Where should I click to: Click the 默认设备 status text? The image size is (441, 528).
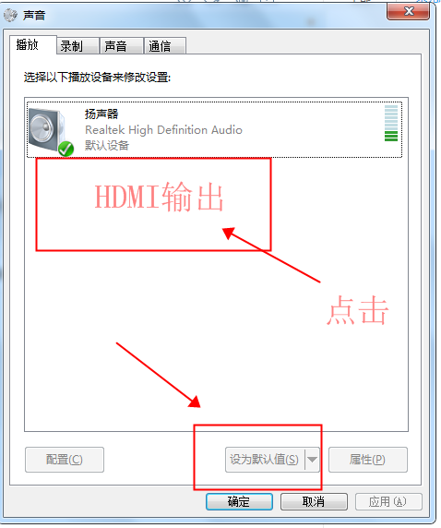pyautogui.click(x=107, y=146)
